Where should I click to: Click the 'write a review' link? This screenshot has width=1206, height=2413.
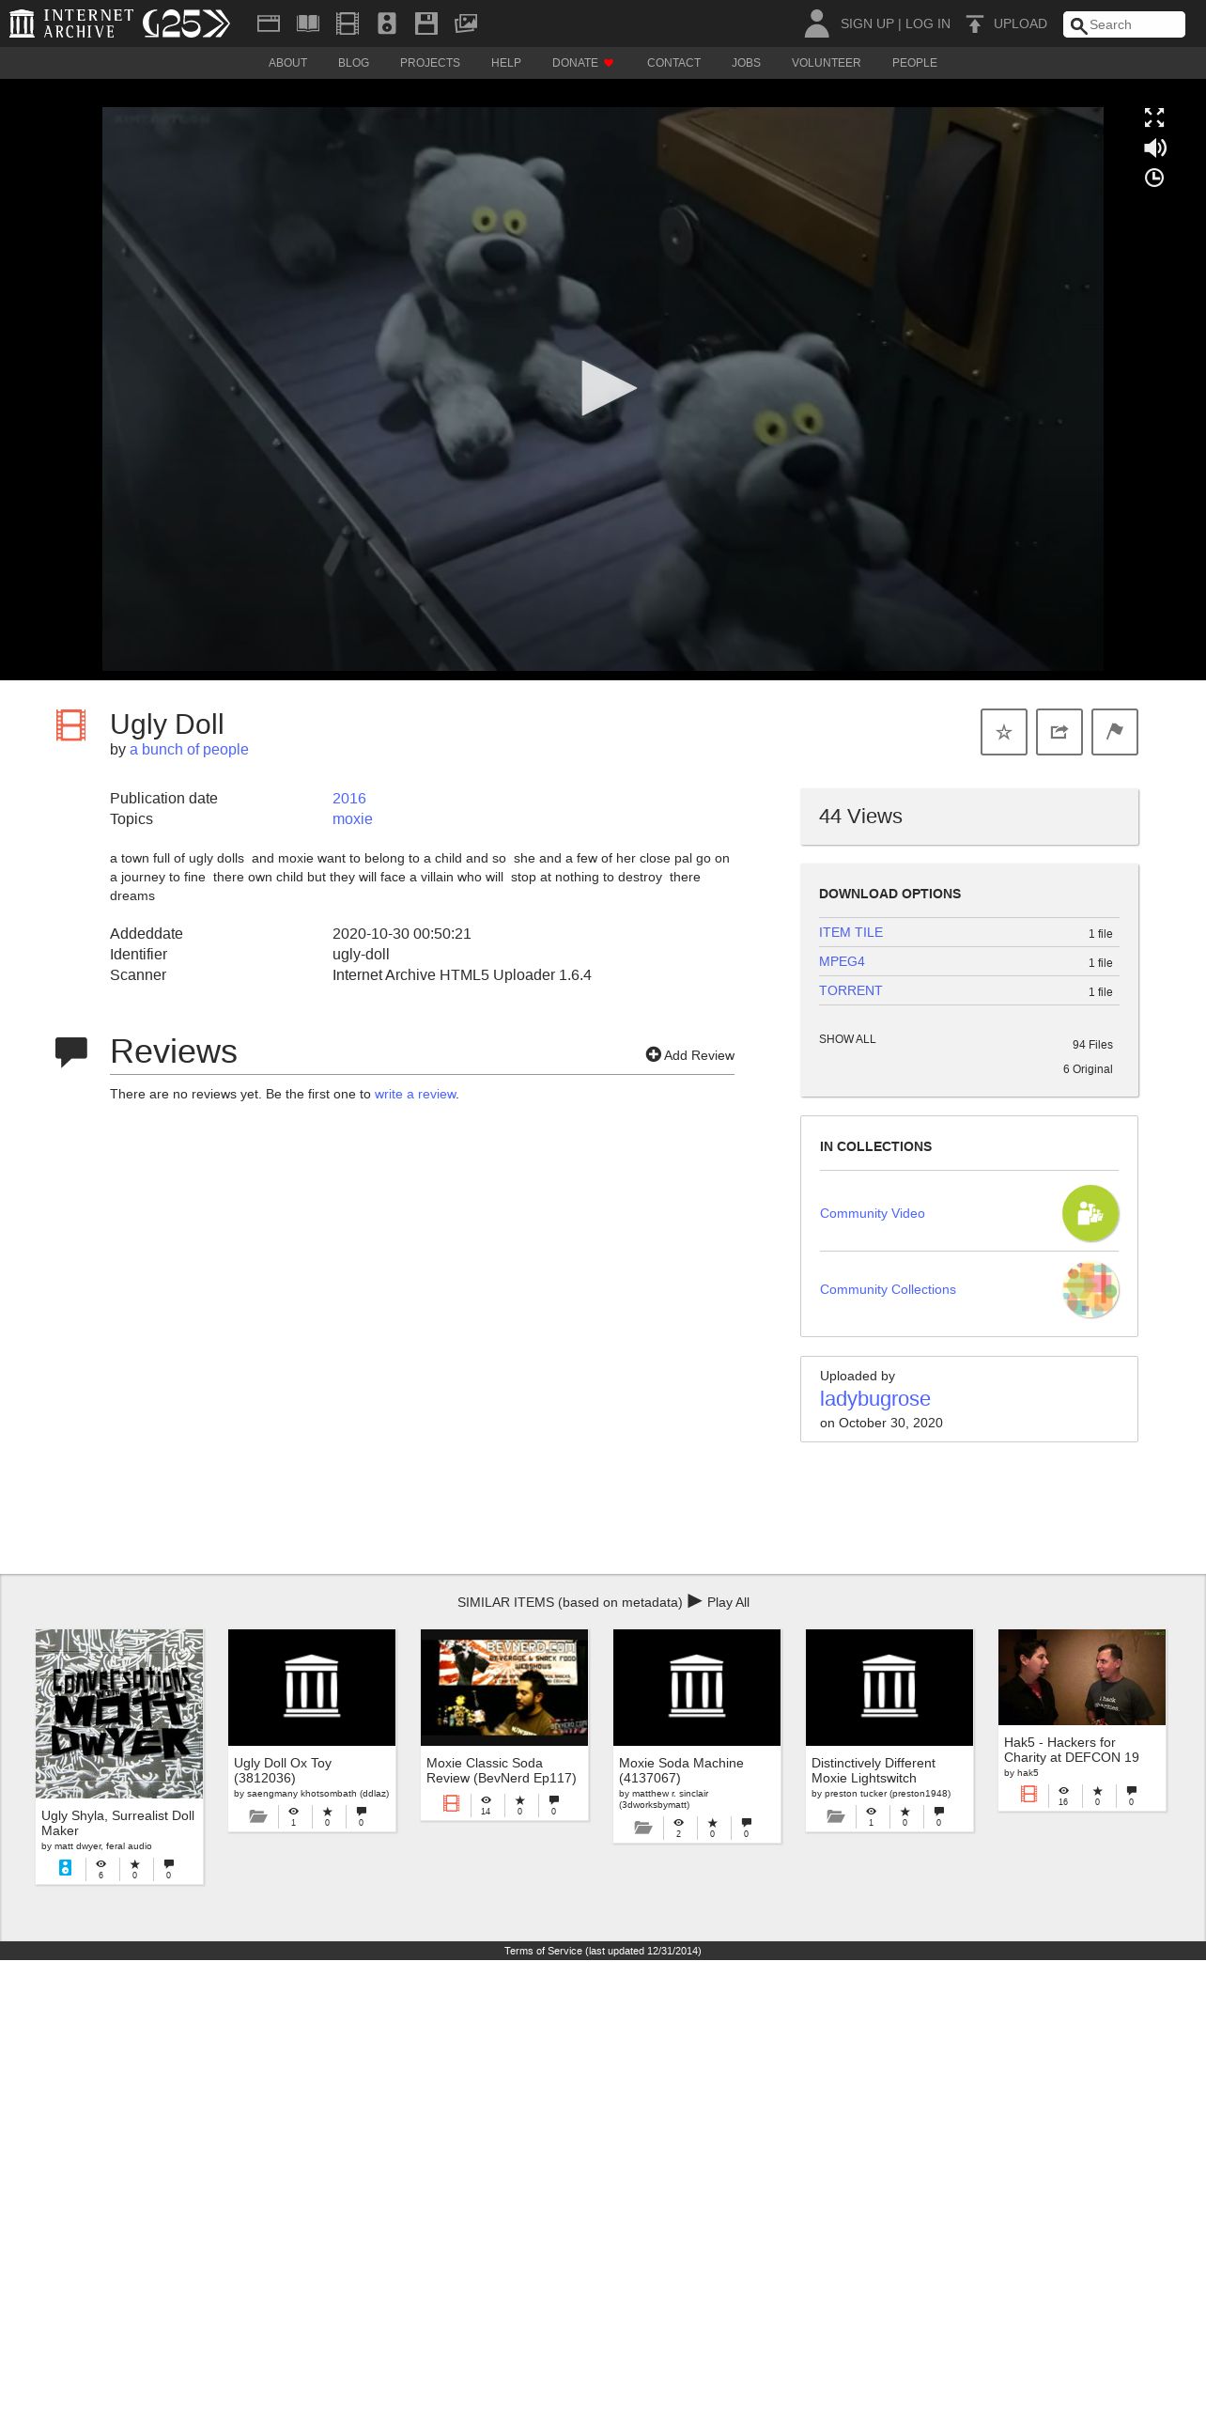[415, 1094]
